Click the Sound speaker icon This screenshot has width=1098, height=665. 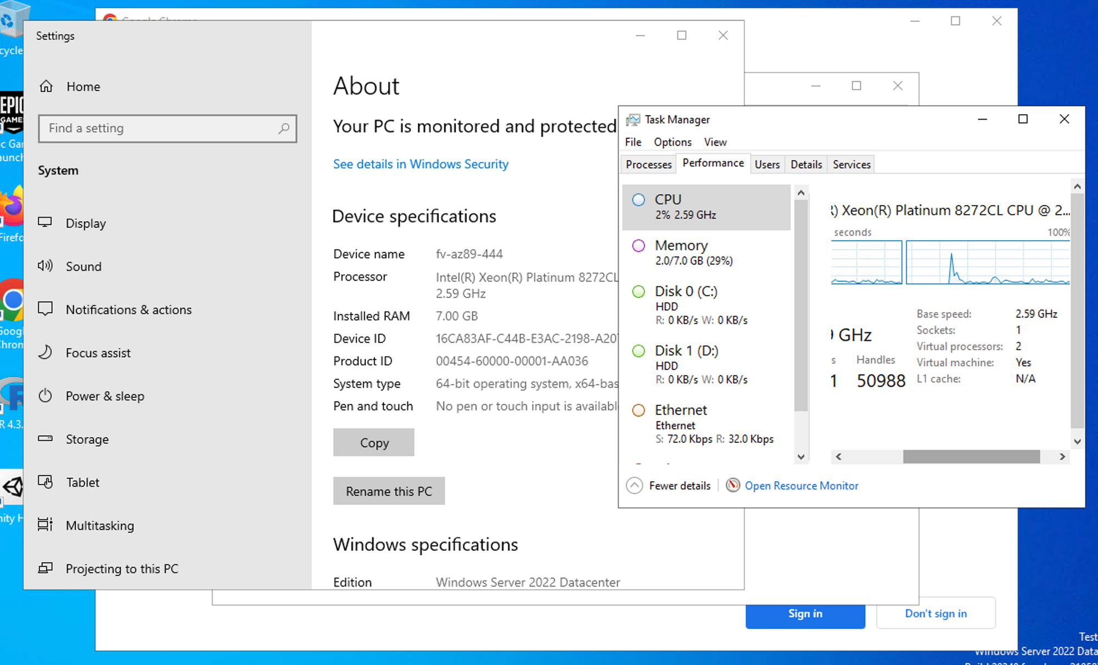click(x=45, y=266)
